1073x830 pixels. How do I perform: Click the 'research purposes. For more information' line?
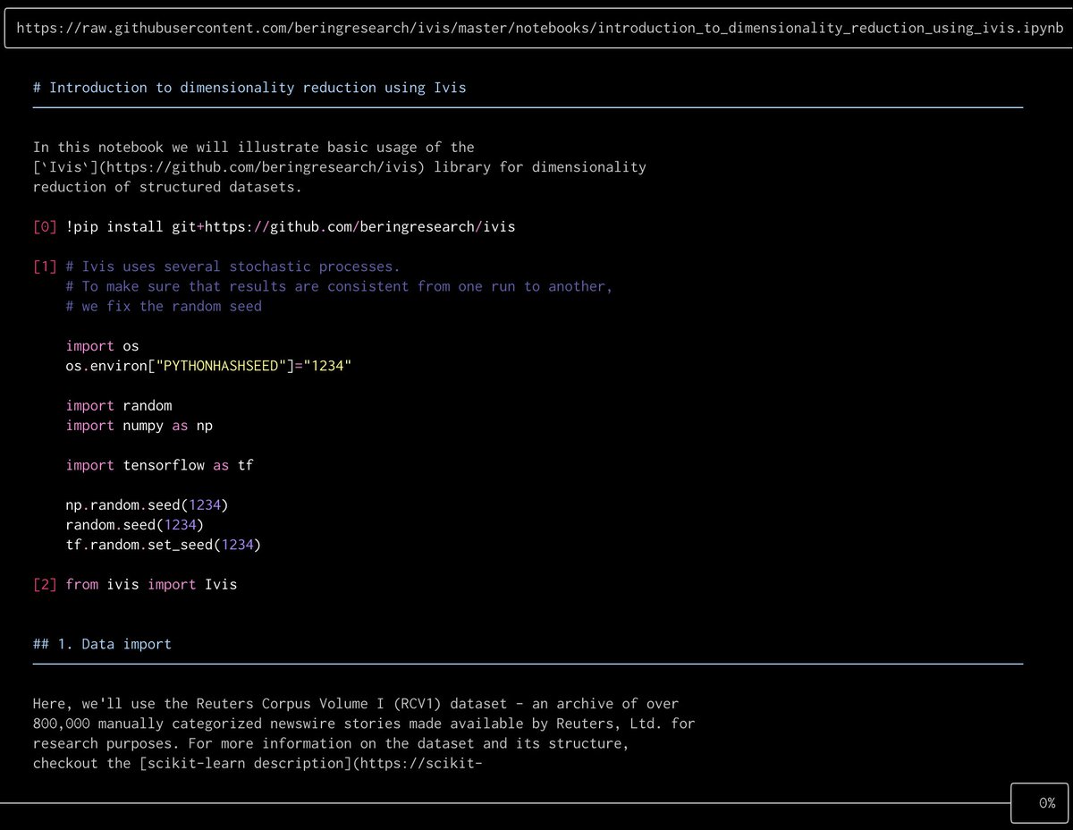coord(331,743)
